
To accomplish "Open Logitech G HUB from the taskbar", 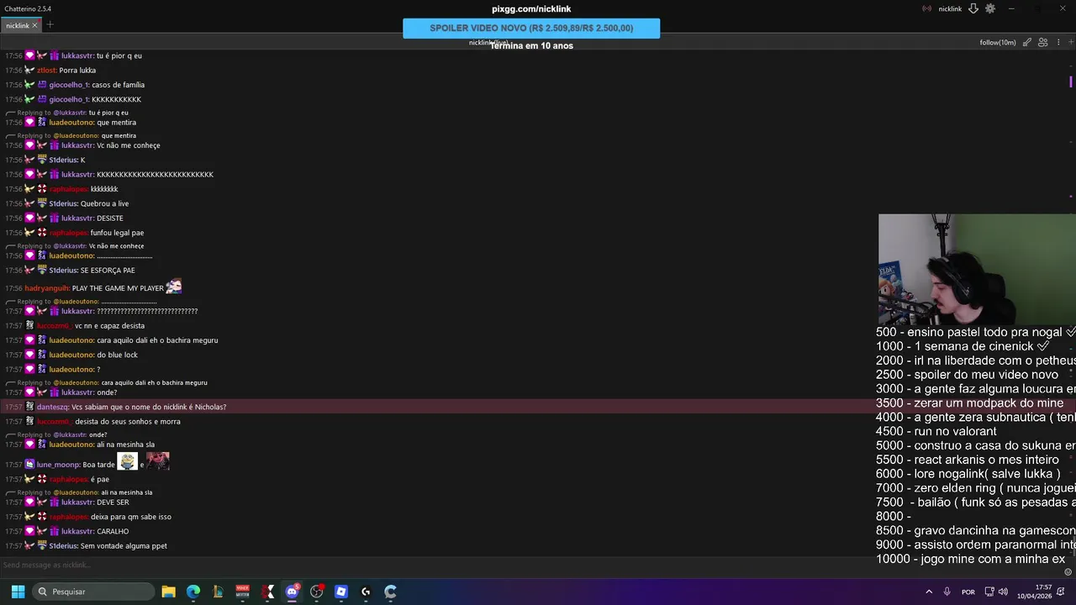I will [366, 592].
